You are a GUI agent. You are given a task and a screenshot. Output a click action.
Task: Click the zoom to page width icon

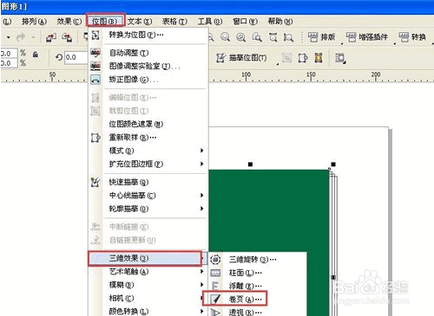click(x=273, y=37)
